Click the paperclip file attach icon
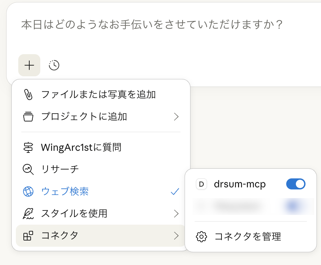Image resolution: width=321 pixels, height=265 pixels. pos(28,95)
